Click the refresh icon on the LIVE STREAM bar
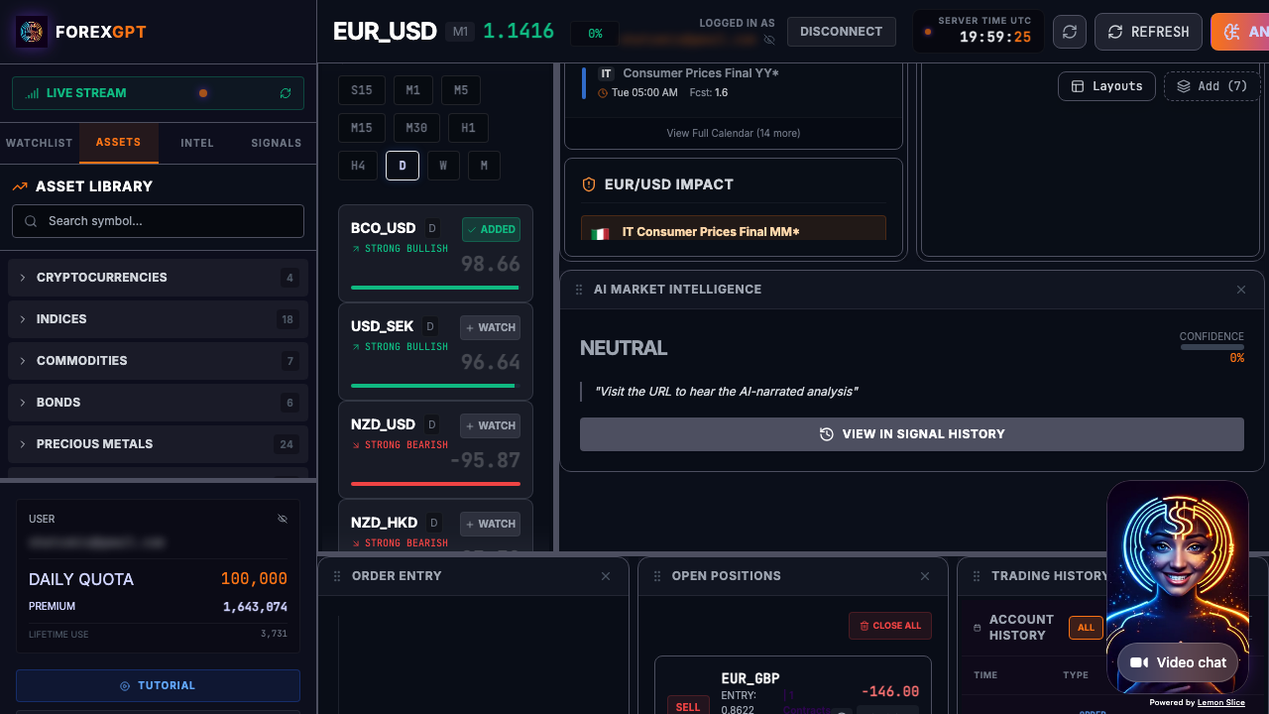Screen dimensions: 1269x714 286,92
